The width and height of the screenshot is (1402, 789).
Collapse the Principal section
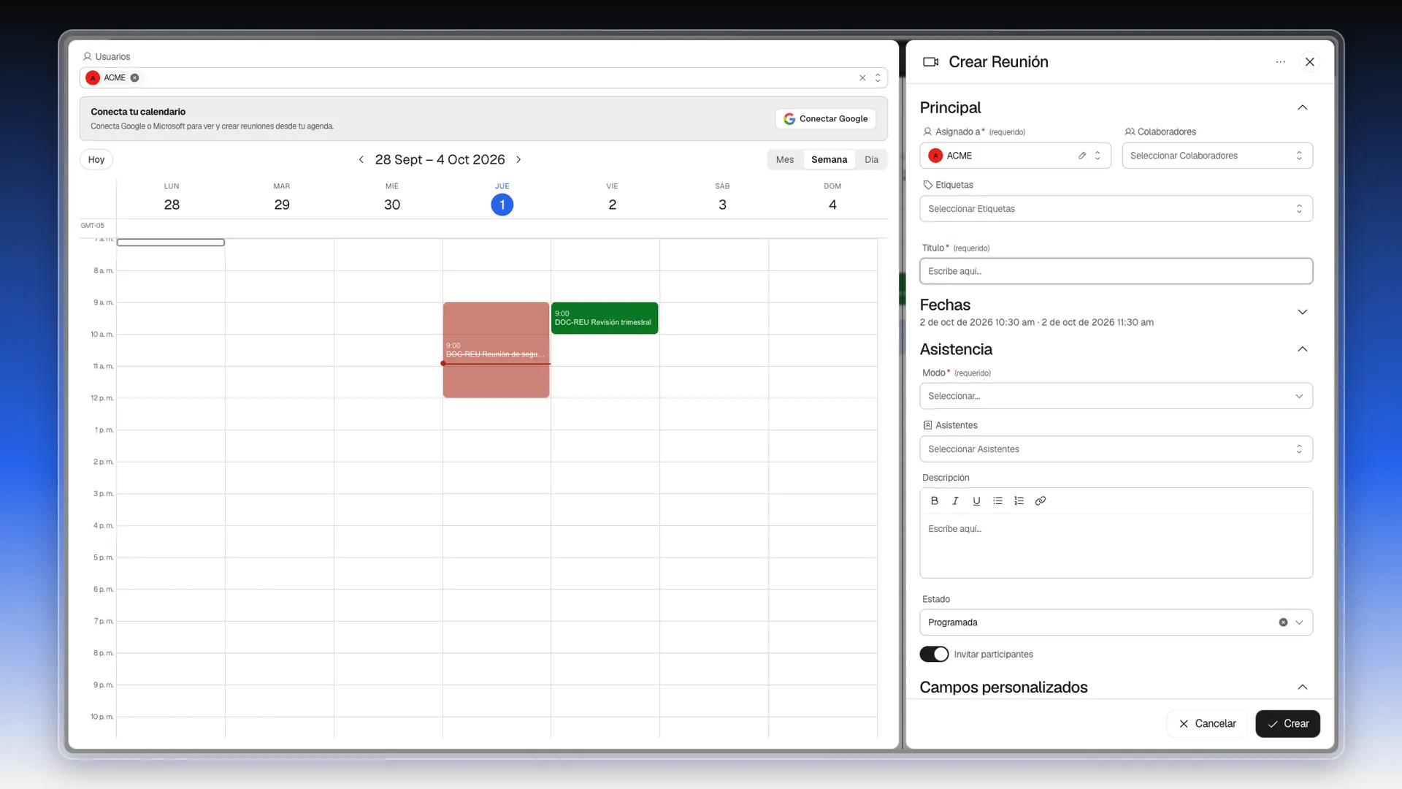click(1302, 107)
